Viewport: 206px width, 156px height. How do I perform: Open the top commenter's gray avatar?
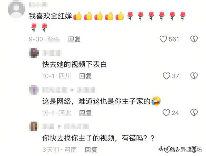(x=16, y=9)
